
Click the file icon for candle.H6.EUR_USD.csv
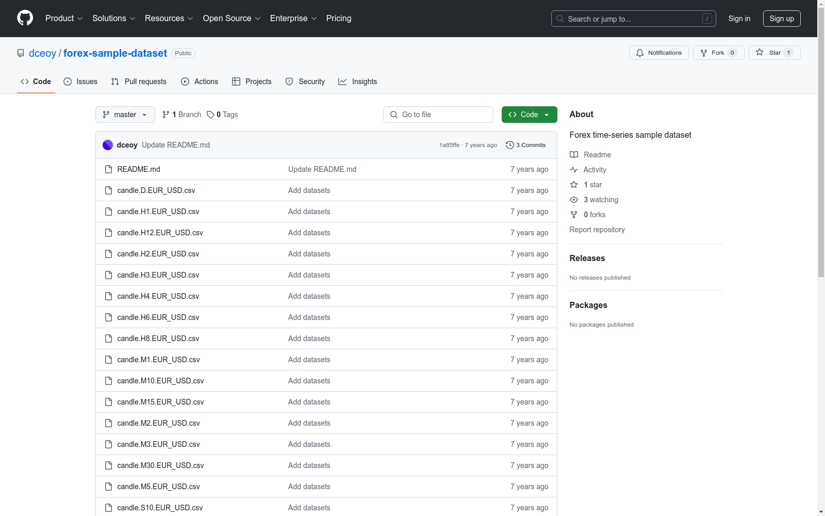(108, 317)
